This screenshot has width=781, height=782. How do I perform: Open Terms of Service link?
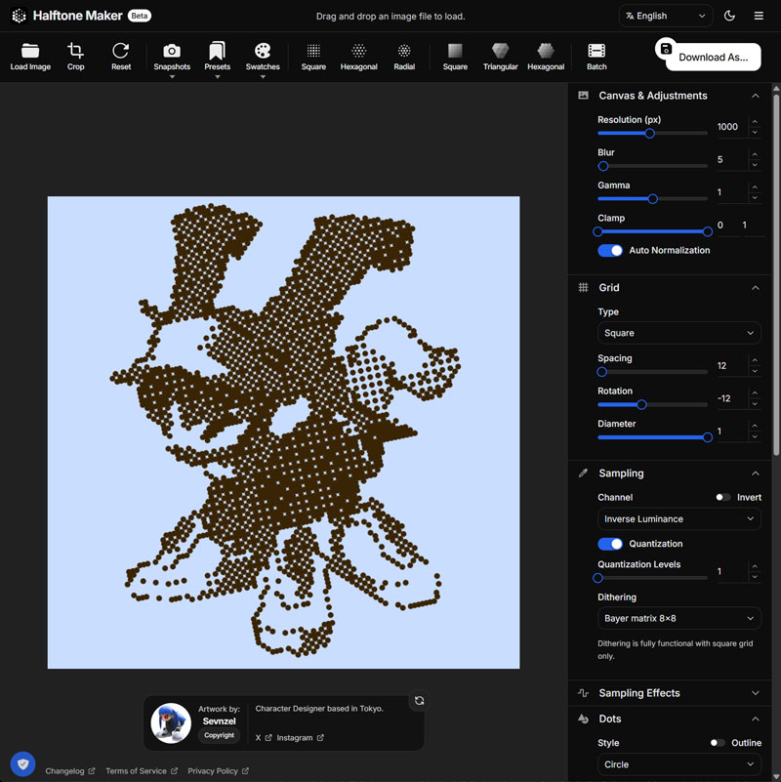pos(142,770)
